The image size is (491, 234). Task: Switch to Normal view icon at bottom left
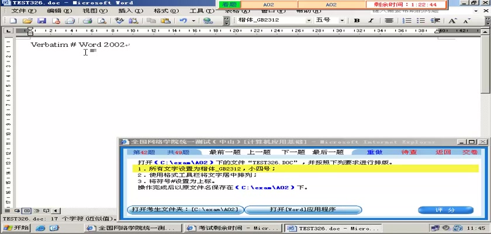(x=7, y=211)
